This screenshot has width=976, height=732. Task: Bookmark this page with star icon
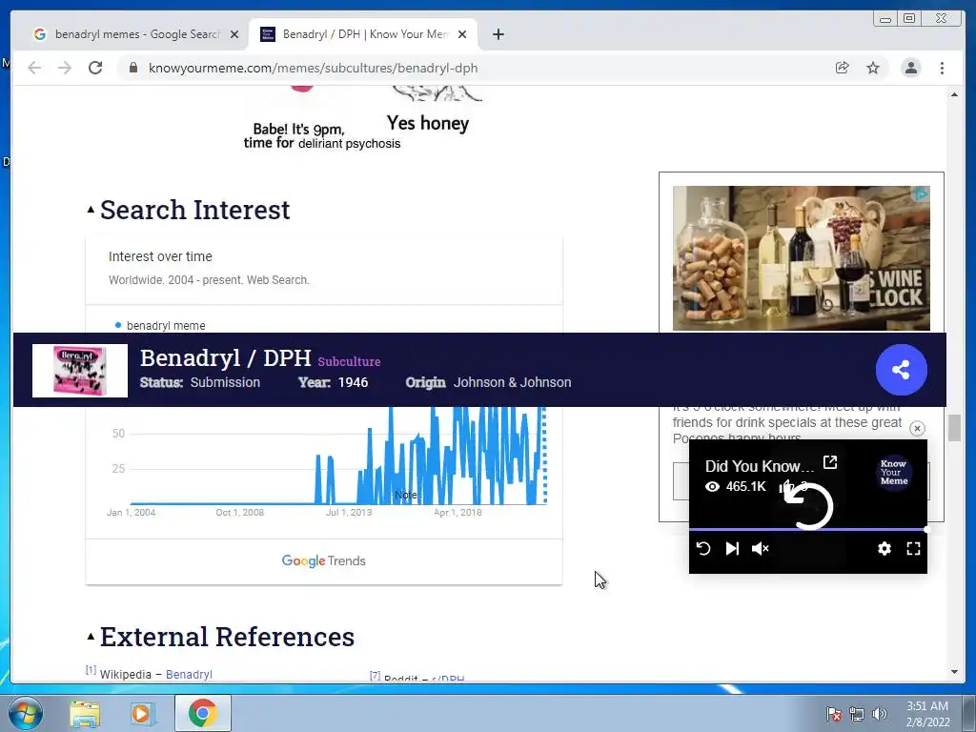[873, 68]
